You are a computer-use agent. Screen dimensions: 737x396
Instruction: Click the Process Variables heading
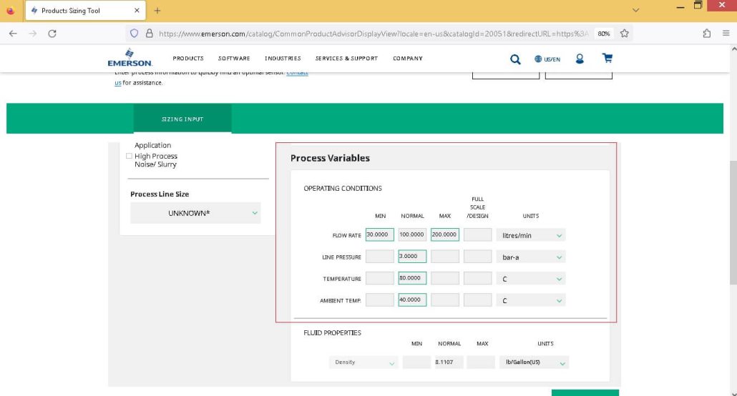(x=330, y=158)
